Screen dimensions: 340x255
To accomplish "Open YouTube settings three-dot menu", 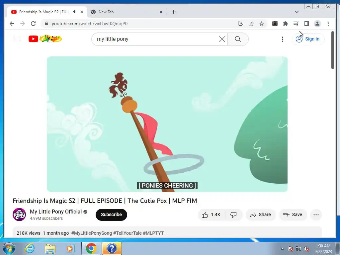I will (282, 39).
